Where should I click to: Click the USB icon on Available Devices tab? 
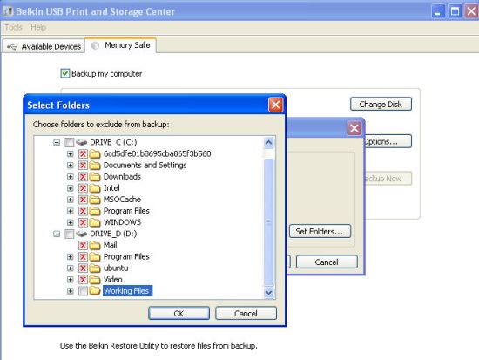12,47
